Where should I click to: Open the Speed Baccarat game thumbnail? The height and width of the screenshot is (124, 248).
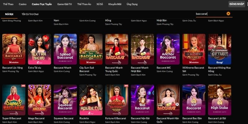pyautogui.click(x=65, y=49)
